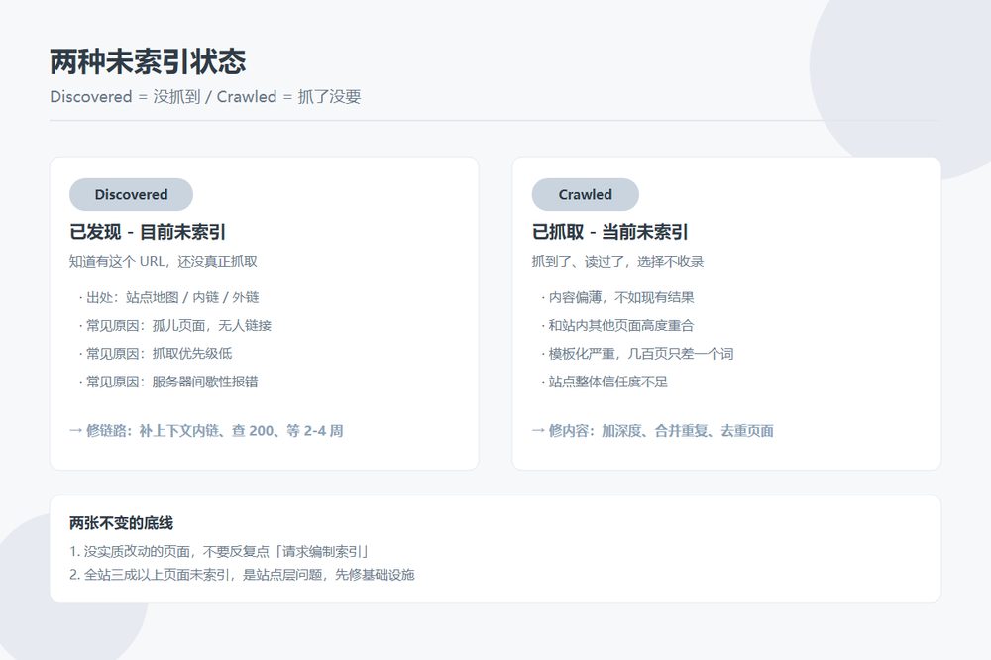Click rule 1 about 请求编制索引

click(219, 551)
